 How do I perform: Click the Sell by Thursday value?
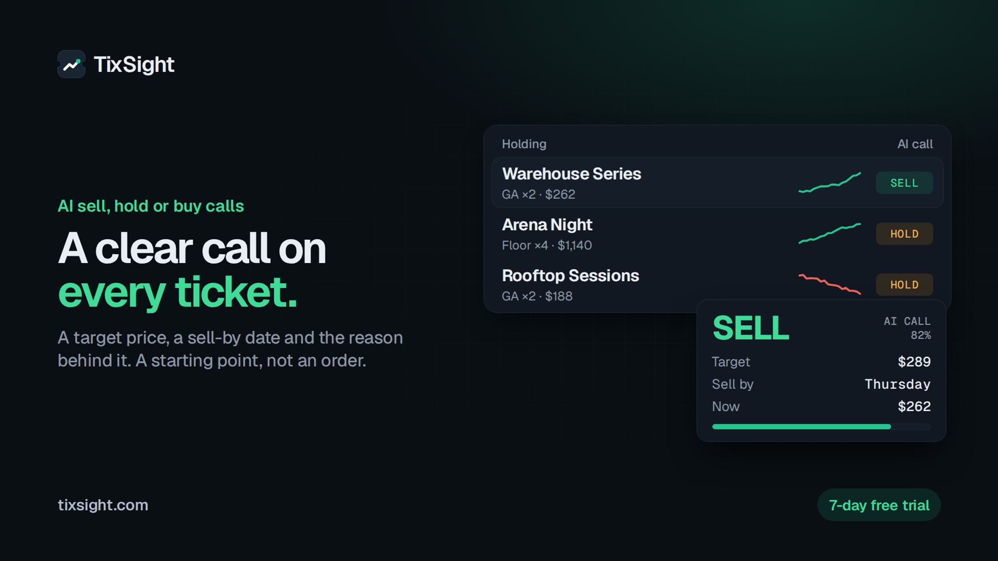click(x=897, y=385)
